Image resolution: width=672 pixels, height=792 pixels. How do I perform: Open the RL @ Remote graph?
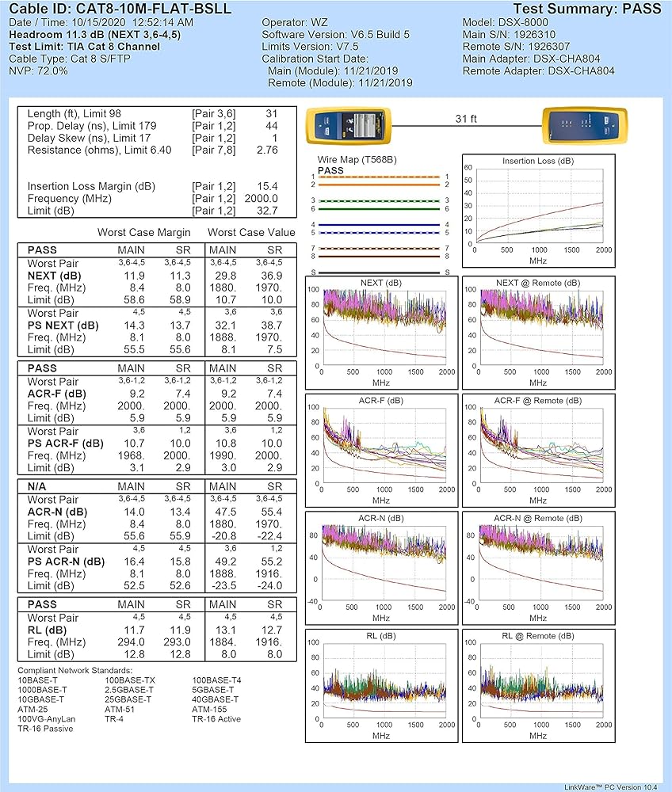[x=539, y=685]
